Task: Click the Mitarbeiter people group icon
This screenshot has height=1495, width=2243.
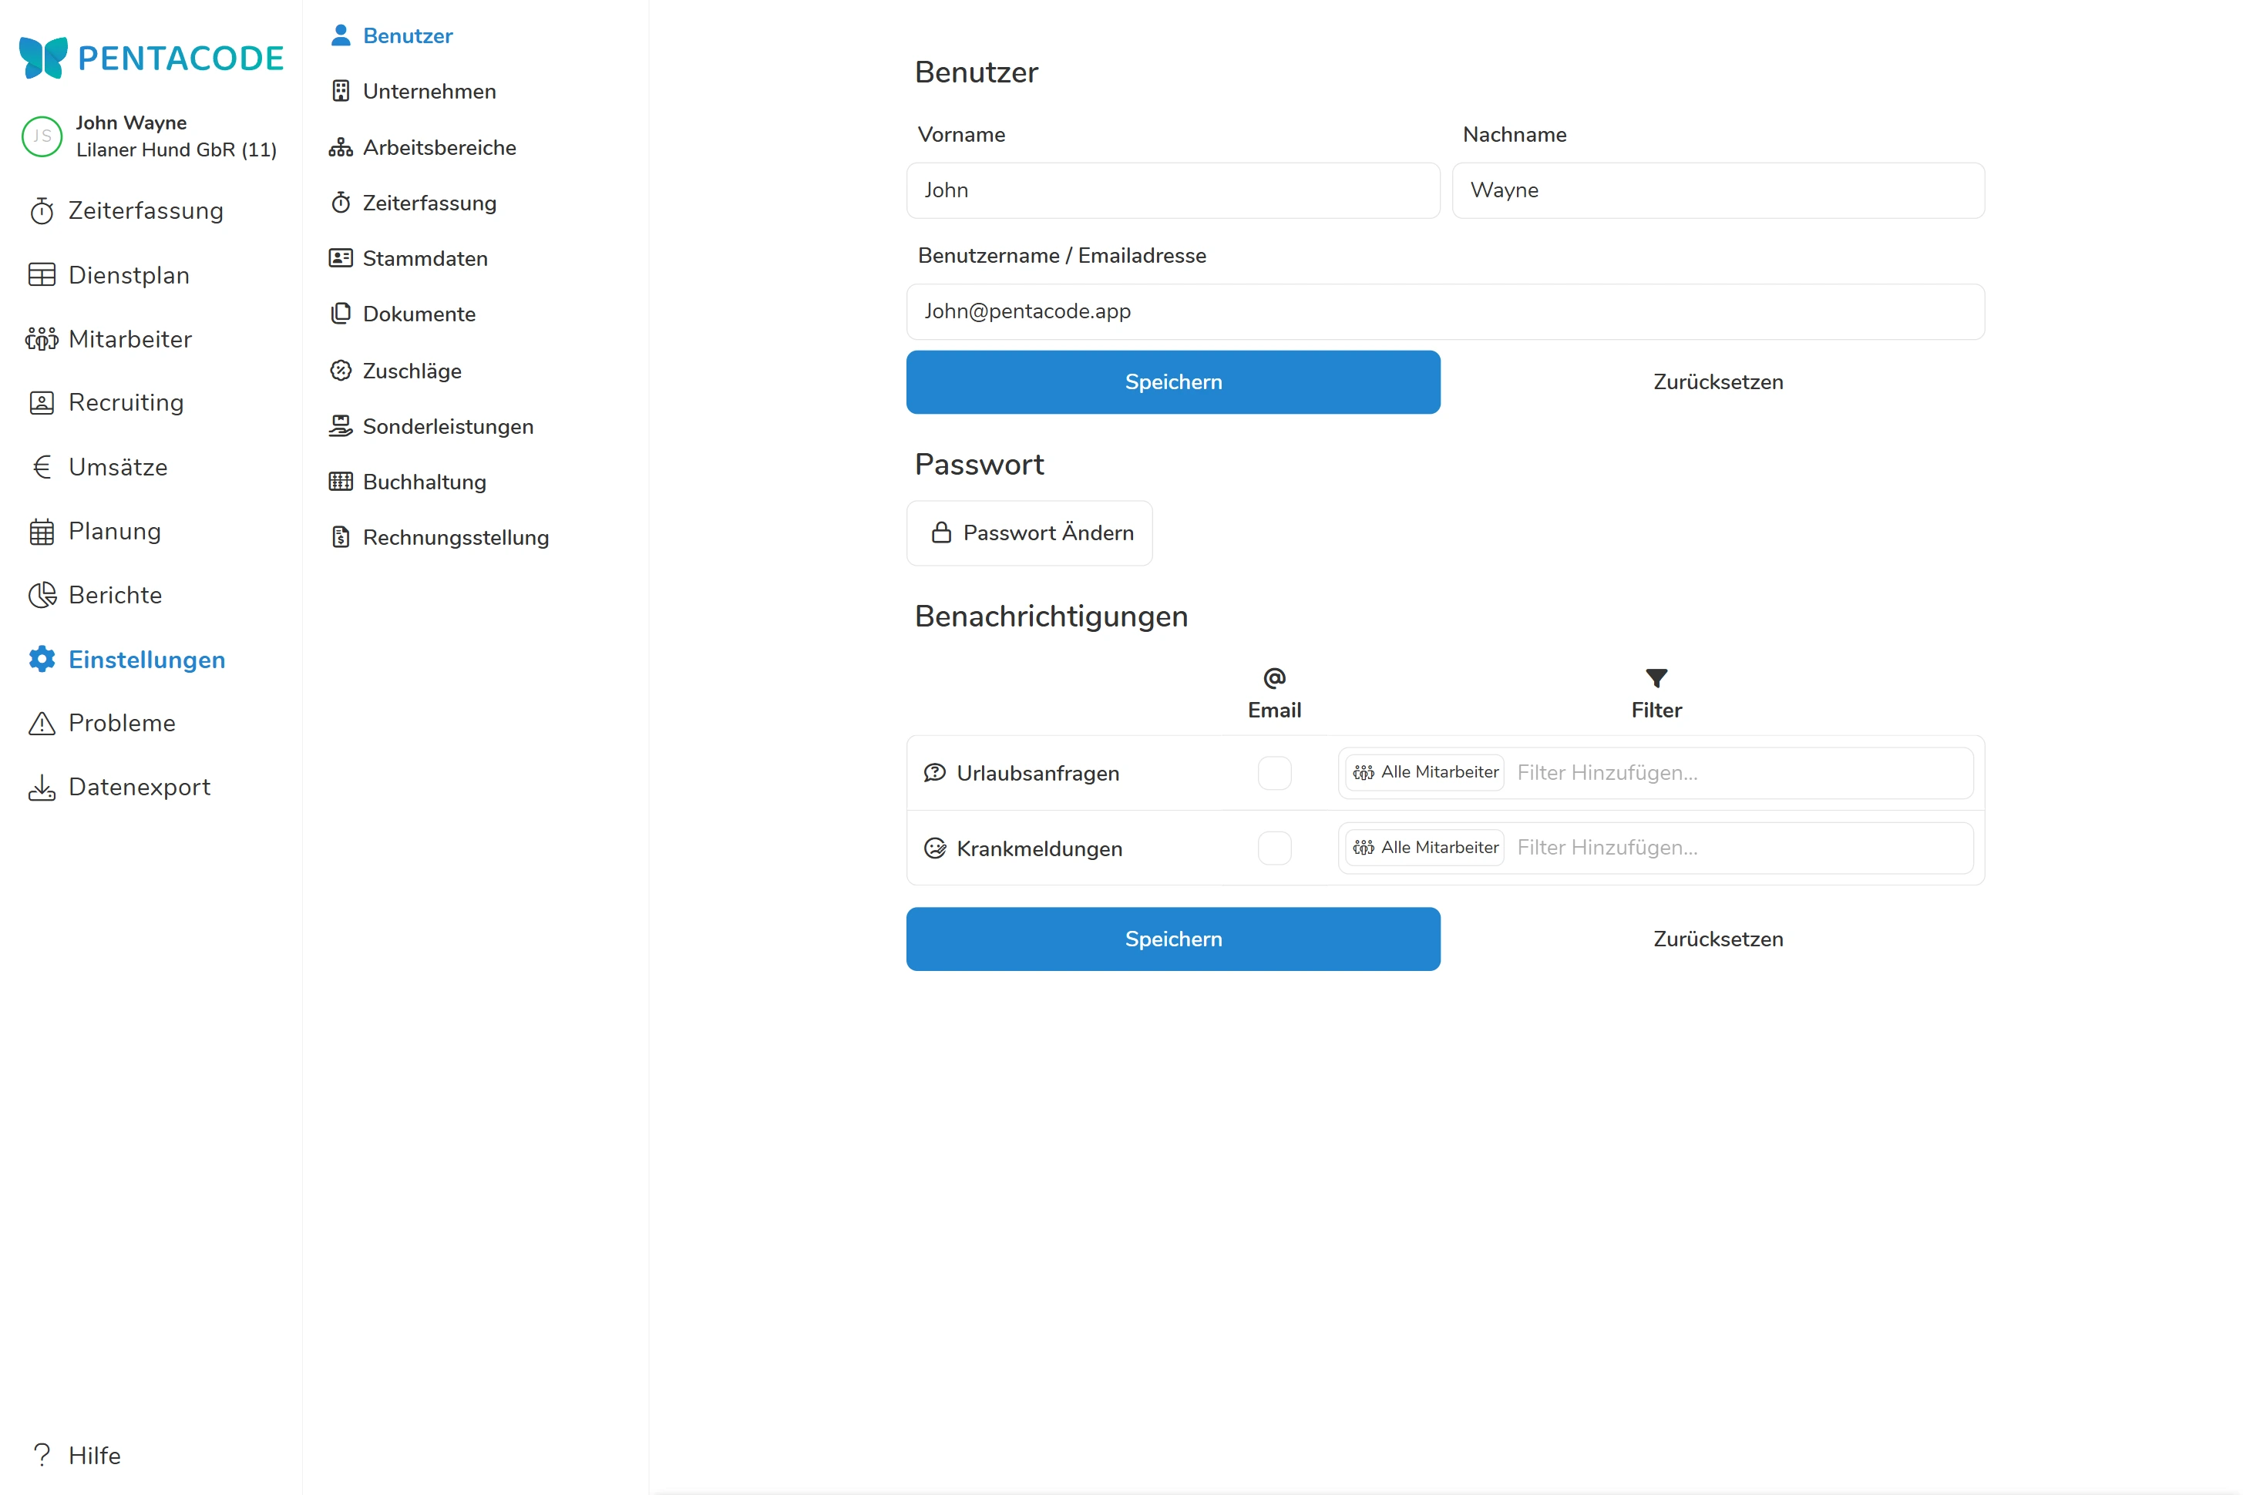Action: [x=42, y=339]
